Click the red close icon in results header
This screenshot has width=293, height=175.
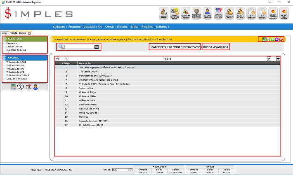point(281,39)
